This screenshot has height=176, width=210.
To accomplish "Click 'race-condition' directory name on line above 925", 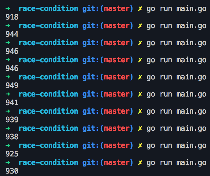I will click(48, 145).
